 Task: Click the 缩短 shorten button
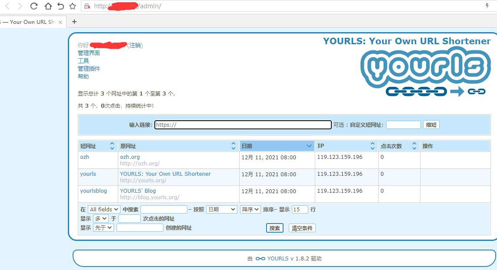click(431, 125)
